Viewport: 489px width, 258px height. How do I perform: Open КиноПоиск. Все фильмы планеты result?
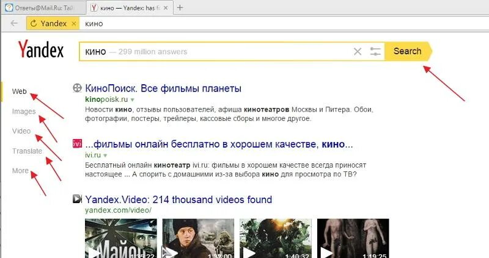pos(163,88)
